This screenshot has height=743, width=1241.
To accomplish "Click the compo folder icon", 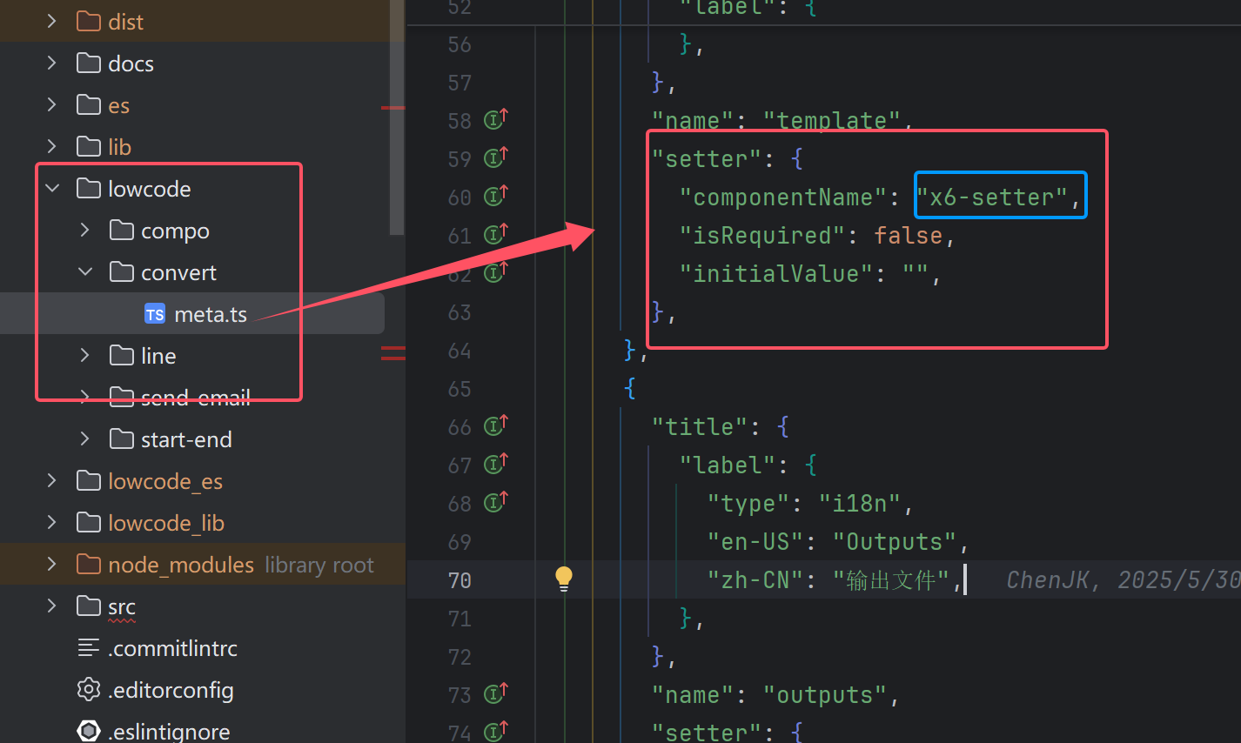I will [x=122, y=230].
